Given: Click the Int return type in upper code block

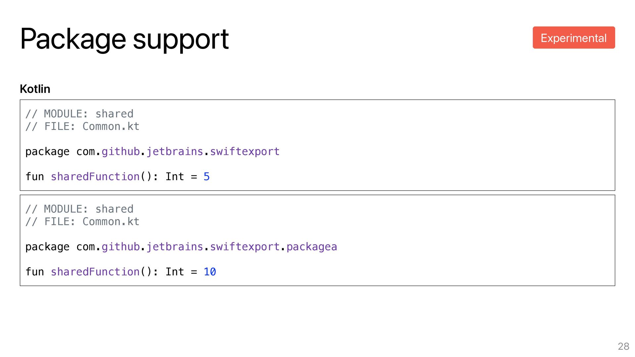Looking at the screenshot, I should 175,177.
